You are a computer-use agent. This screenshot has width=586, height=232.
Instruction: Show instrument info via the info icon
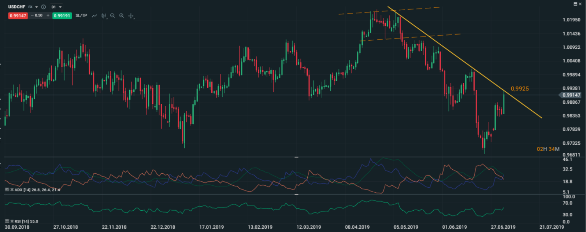point(43,7)
